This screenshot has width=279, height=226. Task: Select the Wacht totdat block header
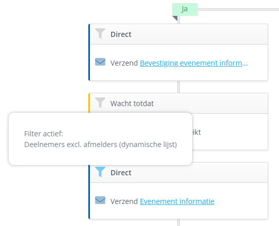pyautogui.click(x=179, y=104)
